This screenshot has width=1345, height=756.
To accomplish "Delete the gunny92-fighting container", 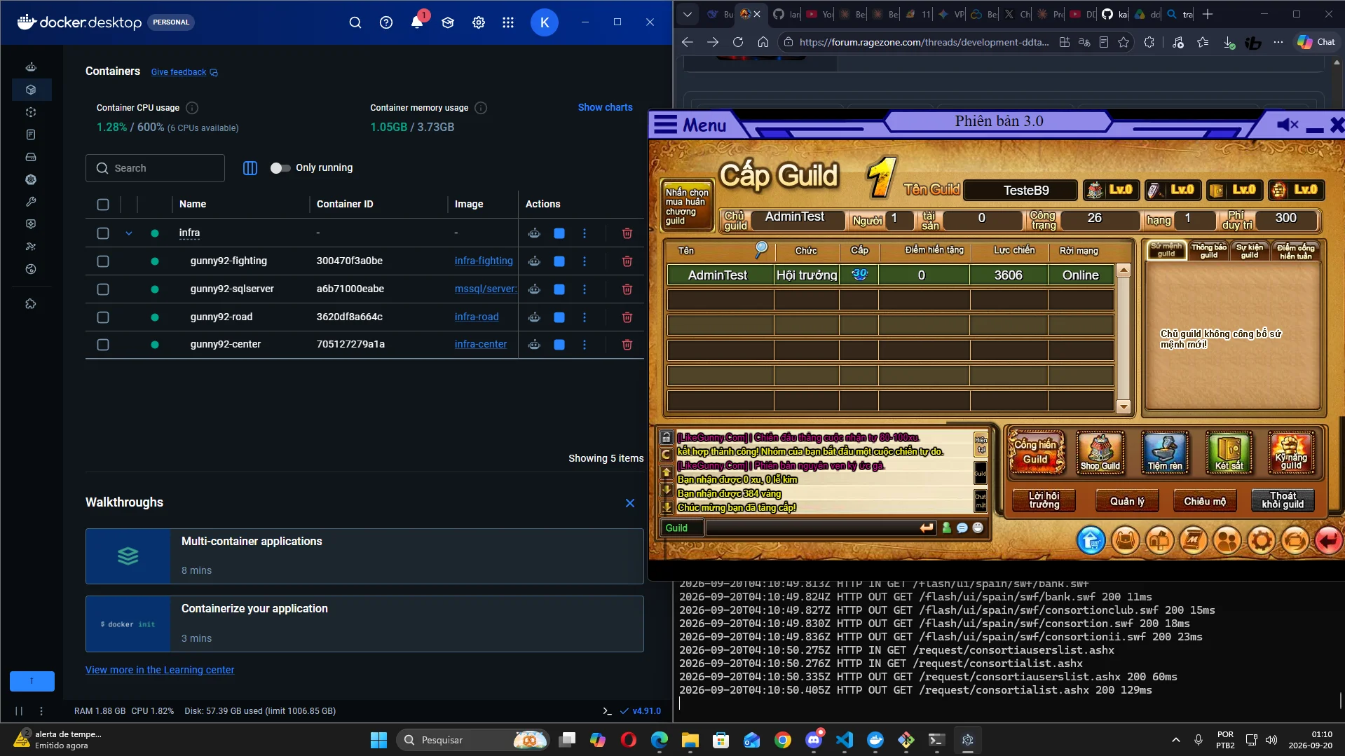I will pyautogui.click(x=627, y=261).
